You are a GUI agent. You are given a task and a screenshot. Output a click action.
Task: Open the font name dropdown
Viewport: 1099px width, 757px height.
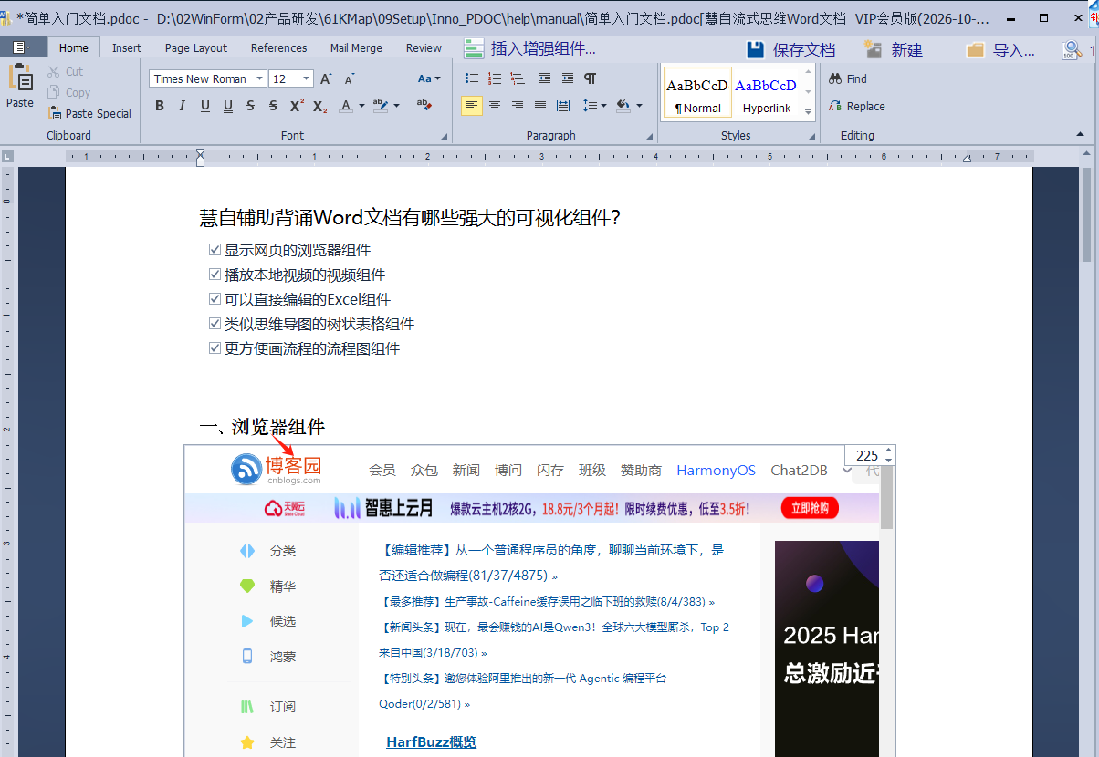(x=259, y=79)
